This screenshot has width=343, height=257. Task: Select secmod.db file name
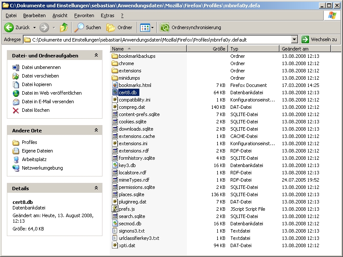(x=130, y=224)
